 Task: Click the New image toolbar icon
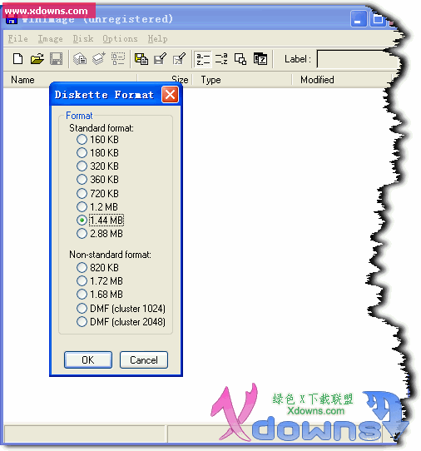(x=17, y=59)
